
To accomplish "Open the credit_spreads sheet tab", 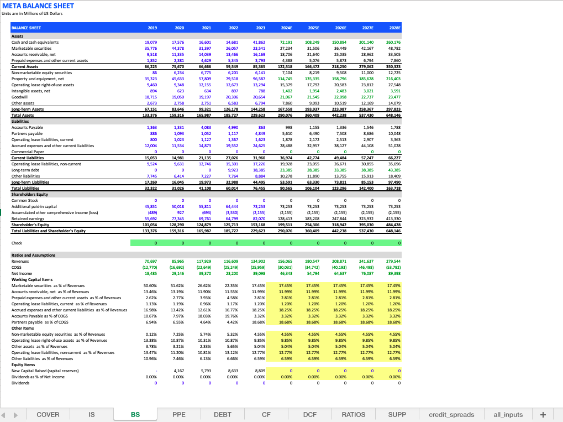I will pos(451,415).
